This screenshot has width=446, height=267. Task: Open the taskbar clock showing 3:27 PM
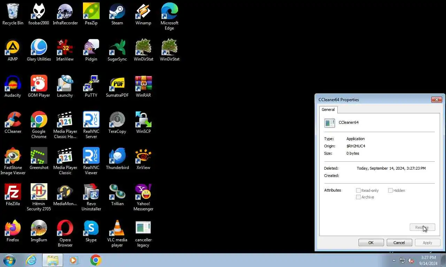[x=428, y=260]
